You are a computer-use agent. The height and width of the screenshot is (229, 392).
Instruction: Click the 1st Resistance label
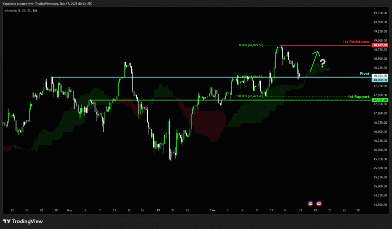(x=356, y=42)
